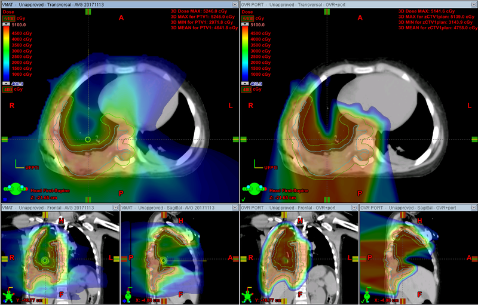Edit the 5100 cGy upper dose field in OVR PORT
Screen dimensions: 478x305
247,19
